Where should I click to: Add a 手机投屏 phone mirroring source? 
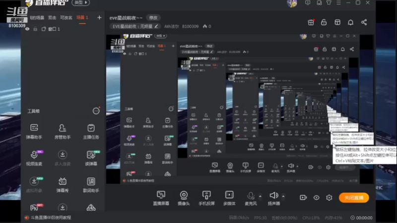coord(206,198)
